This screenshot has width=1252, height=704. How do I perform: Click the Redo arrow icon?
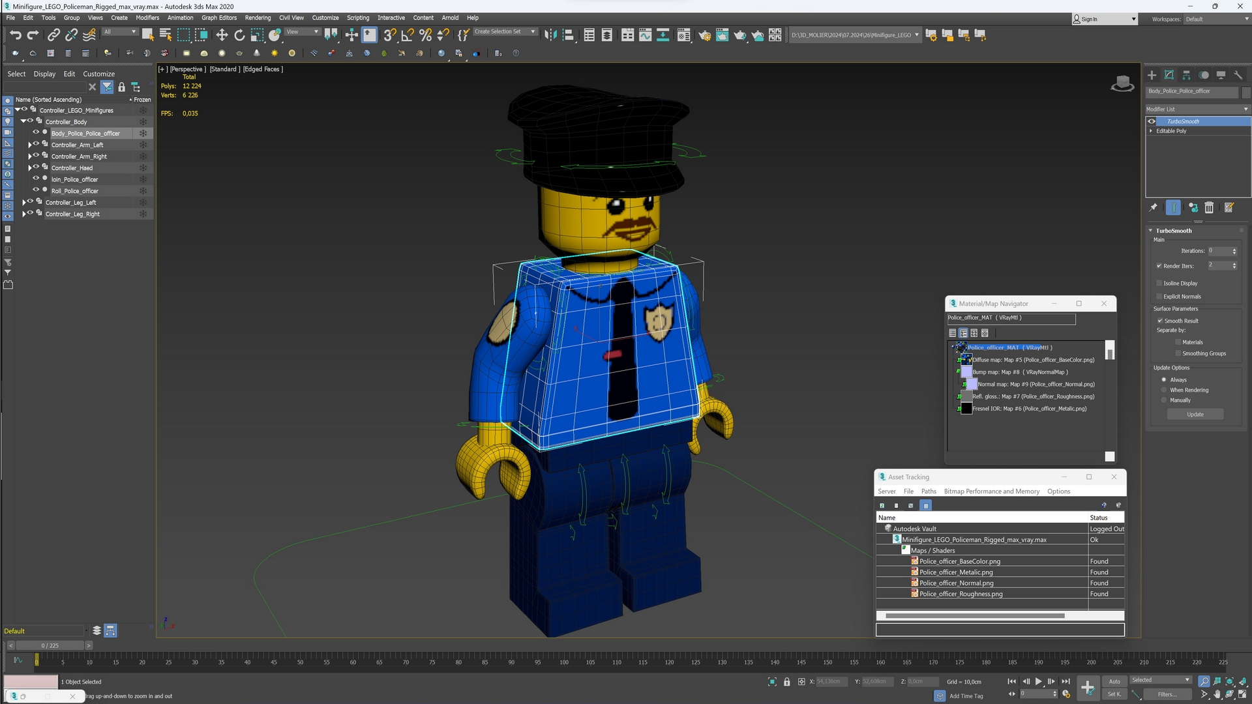[33, 35]
